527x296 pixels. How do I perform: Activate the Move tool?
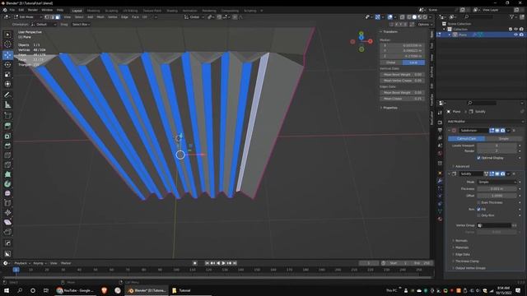tap(7, 55)
